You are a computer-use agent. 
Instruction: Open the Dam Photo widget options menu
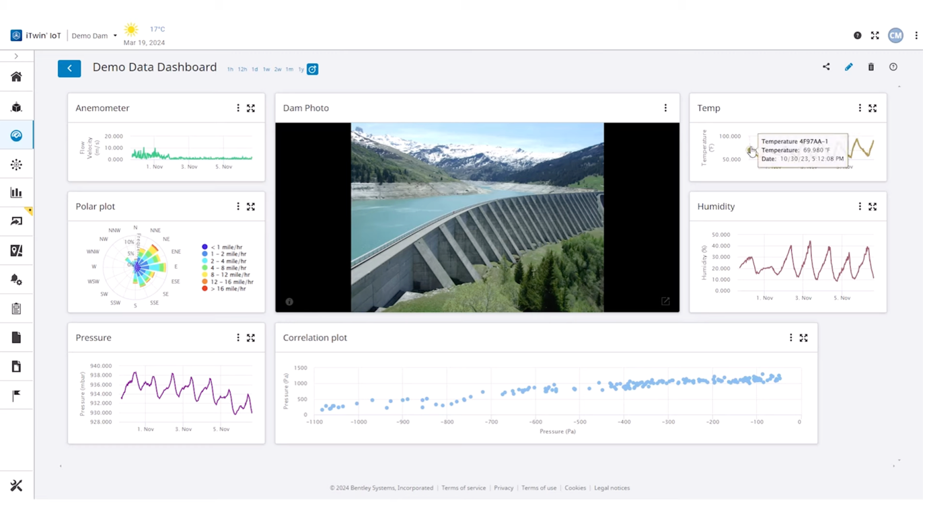click(665, 108)
